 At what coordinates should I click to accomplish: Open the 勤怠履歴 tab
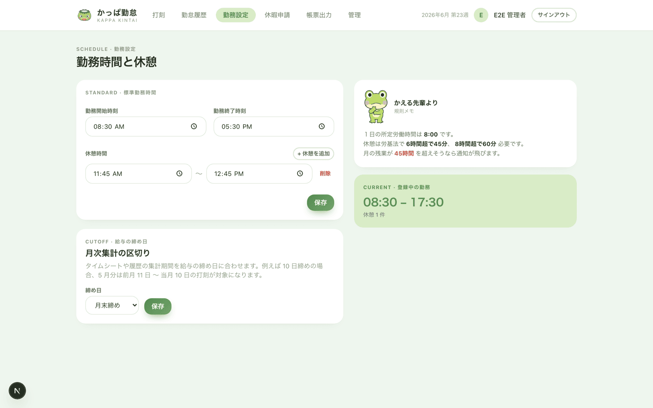[x=194, y=15]
